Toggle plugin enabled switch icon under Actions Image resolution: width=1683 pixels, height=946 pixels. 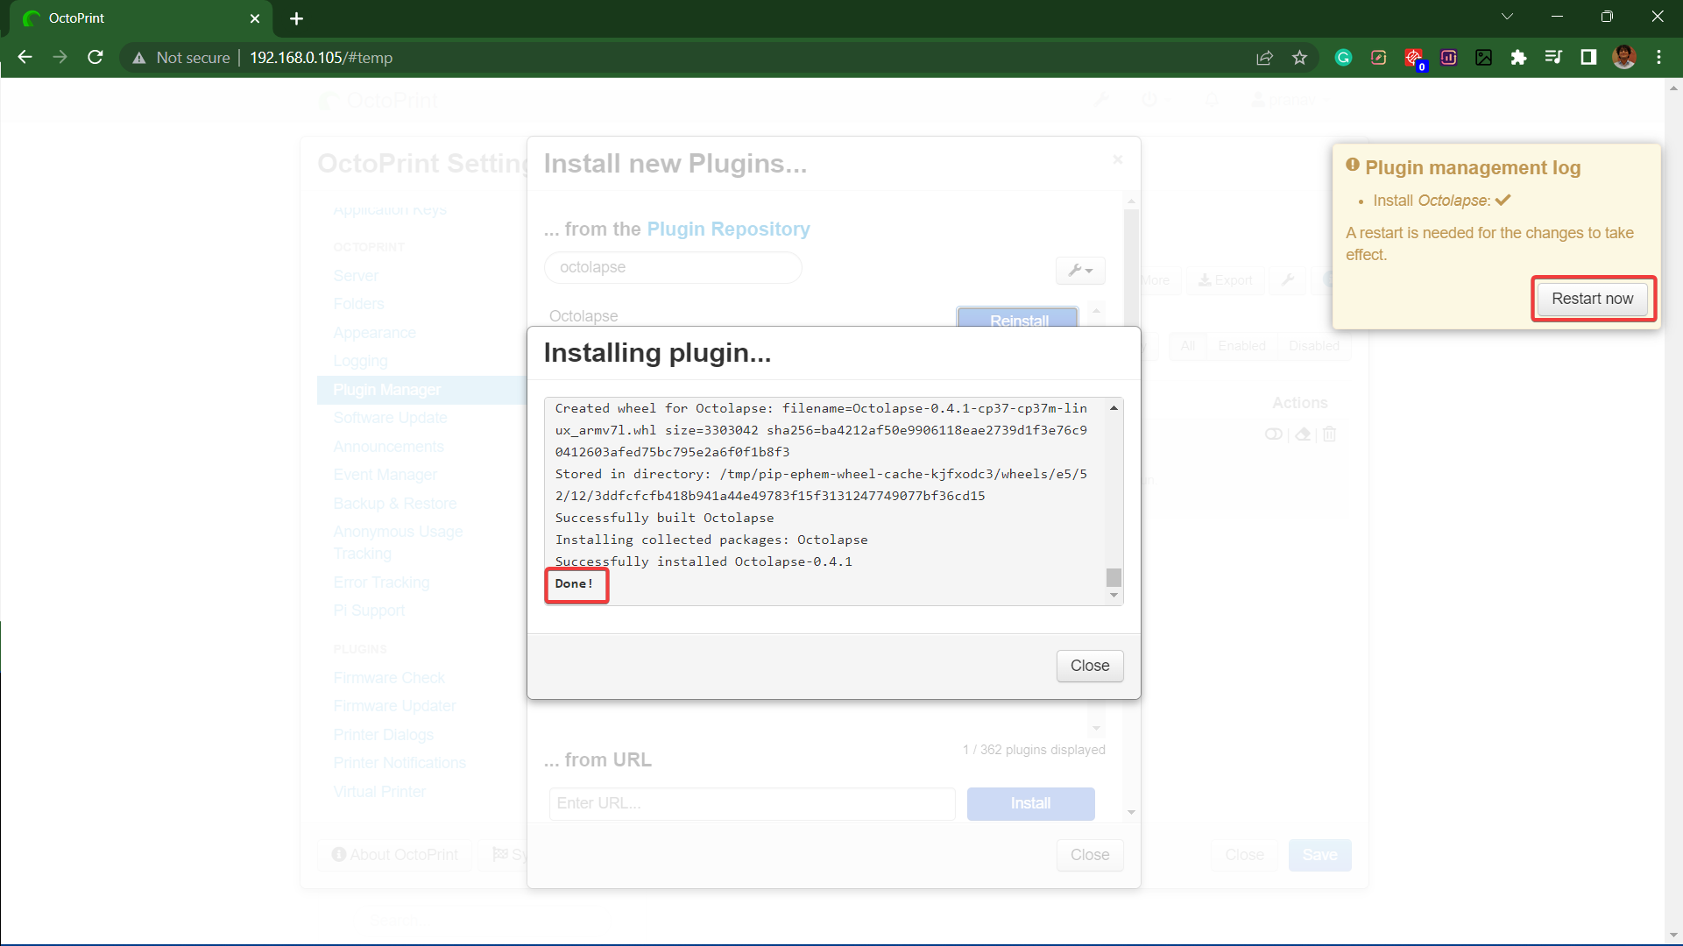[1273, 434]
